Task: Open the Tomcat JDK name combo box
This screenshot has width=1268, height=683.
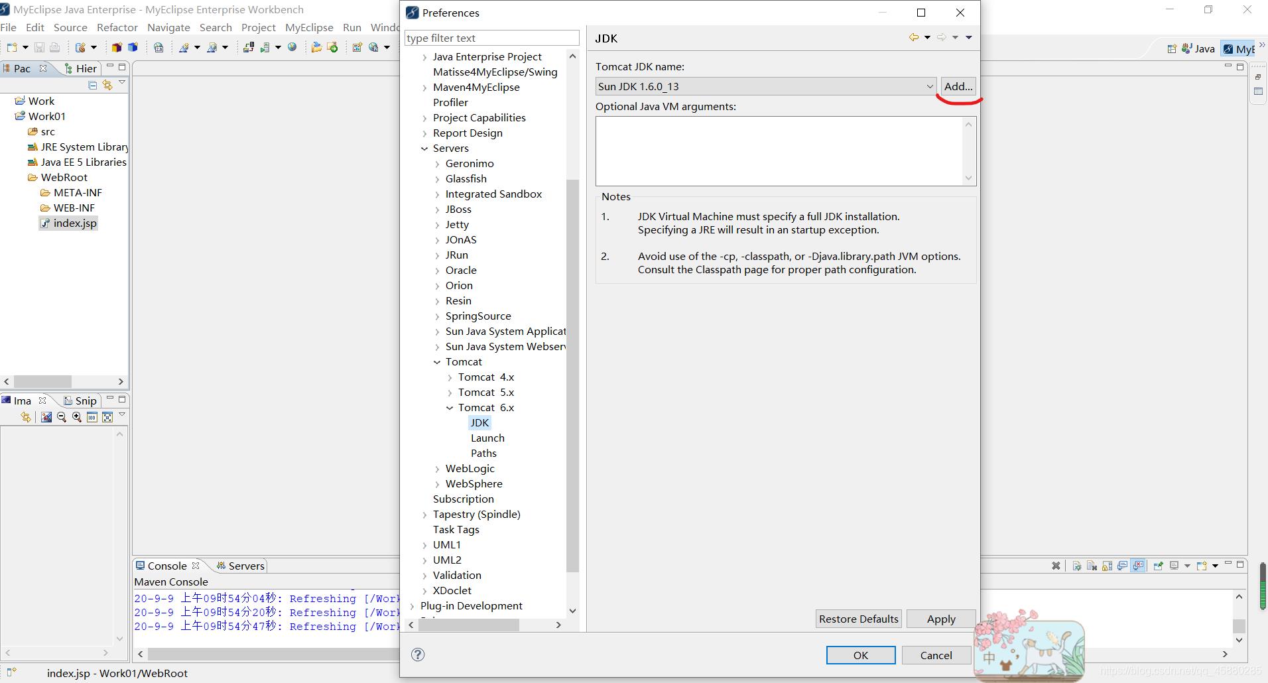Action: tap(765, 86)
